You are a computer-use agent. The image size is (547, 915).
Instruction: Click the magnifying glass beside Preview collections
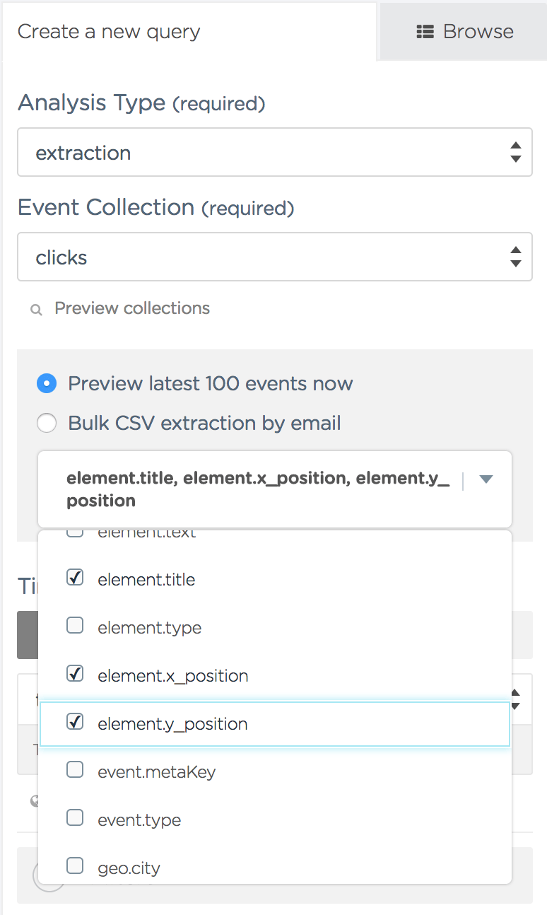click(x=35, y=310)
